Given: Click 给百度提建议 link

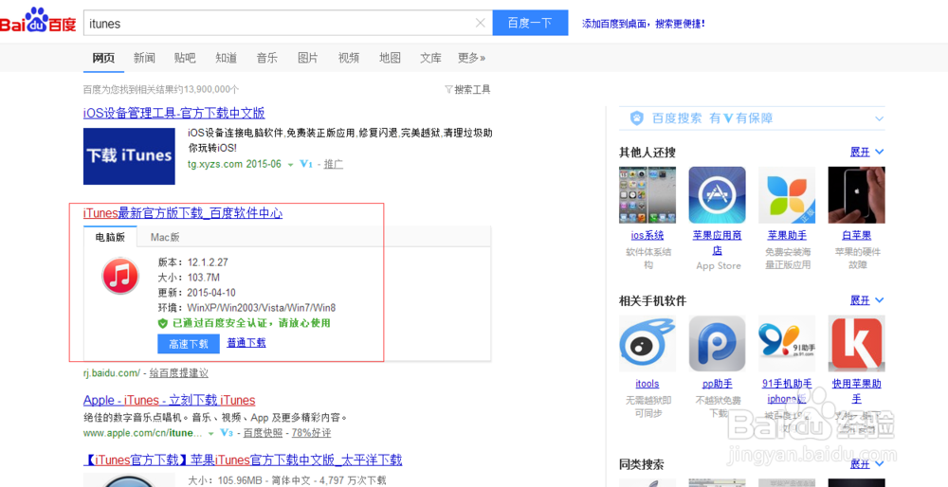Looking at the screenshot, I should [179, 372].
